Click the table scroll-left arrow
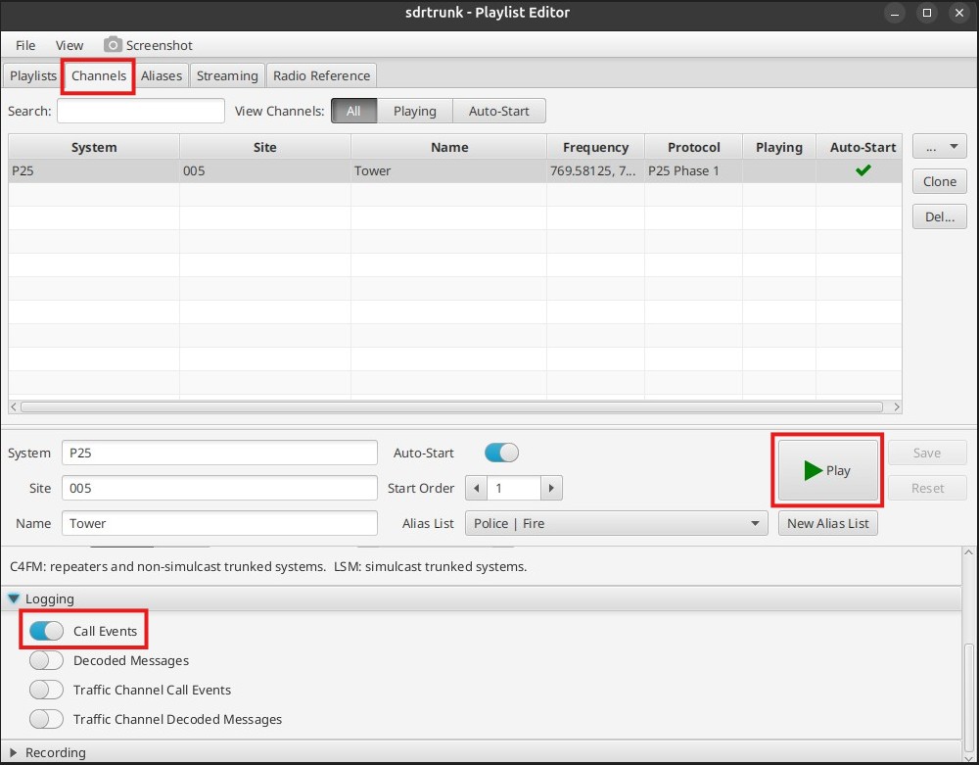 [14, 406]
